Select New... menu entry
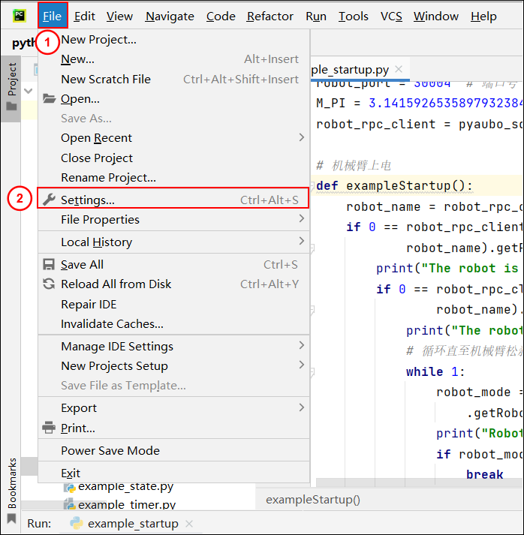524x535 pixels. coord(173,59)
